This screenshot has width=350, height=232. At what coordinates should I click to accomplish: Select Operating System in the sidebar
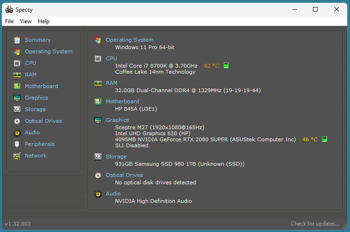[x=49, y=51]
